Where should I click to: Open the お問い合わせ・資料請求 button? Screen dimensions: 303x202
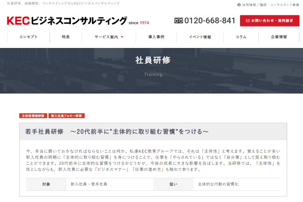tap(269, 20)
